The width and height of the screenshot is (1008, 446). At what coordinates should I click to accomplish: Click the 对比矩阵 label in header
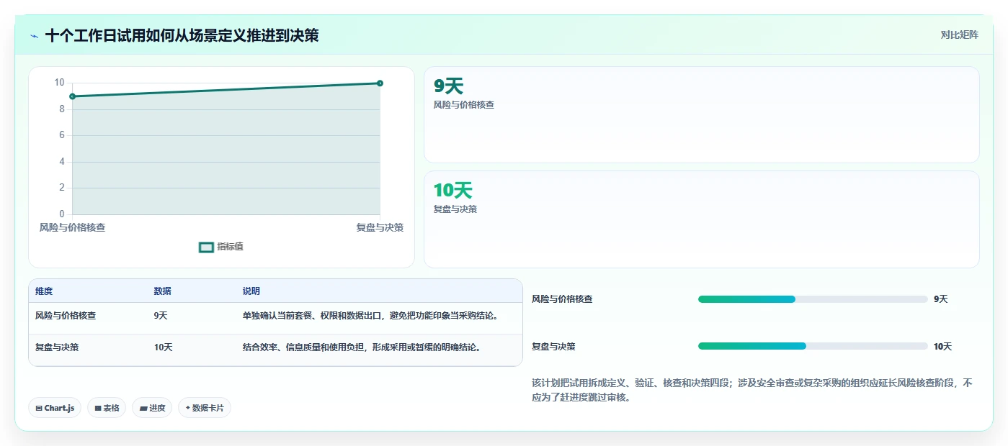point(960,35)
